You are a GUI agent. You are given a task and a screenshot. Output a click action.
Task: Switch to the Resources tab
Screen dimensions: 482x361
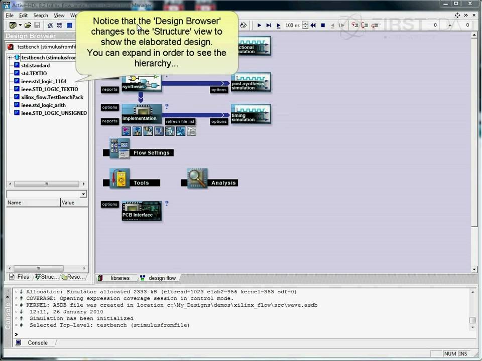(73, 277)
